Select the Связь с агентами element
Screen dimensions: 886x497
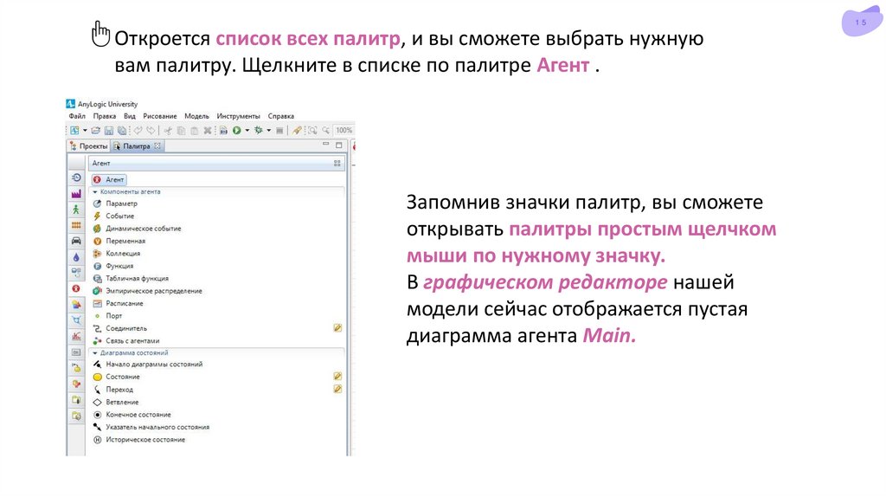(x=126, y=340)
